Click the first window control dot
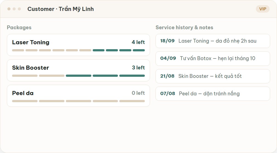The width and height of the screenshot is (277, 153). [9, 9]
